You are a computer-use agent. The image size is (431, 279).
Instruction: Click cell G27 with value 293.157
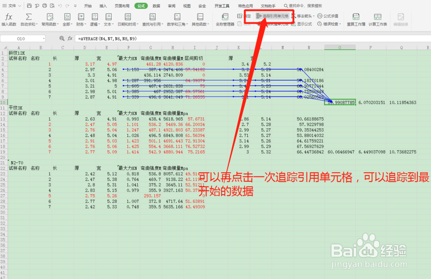(150, 196)
